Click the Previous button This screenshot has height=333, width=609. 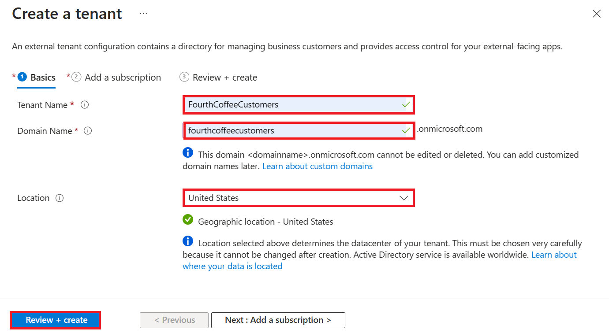coord(174,320)
